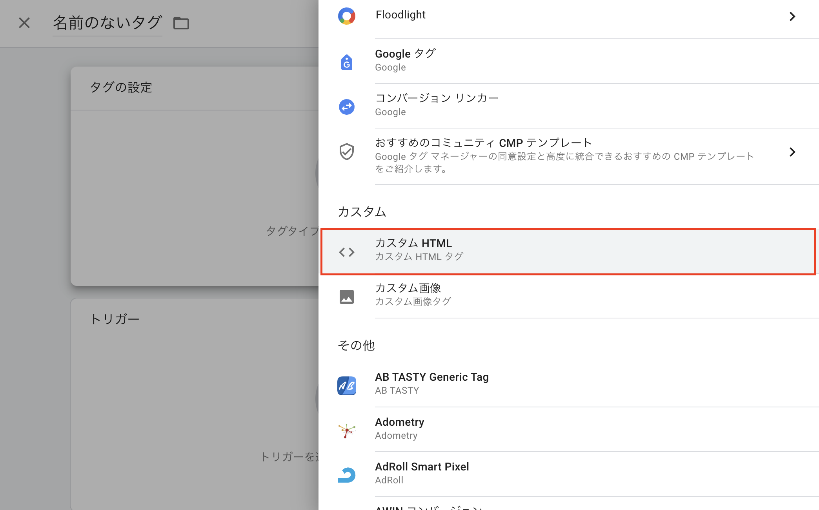This screenshot has width=819, height=510.
Task: Click the Floodlight logo icon
Action: click(x=347, y=16)
